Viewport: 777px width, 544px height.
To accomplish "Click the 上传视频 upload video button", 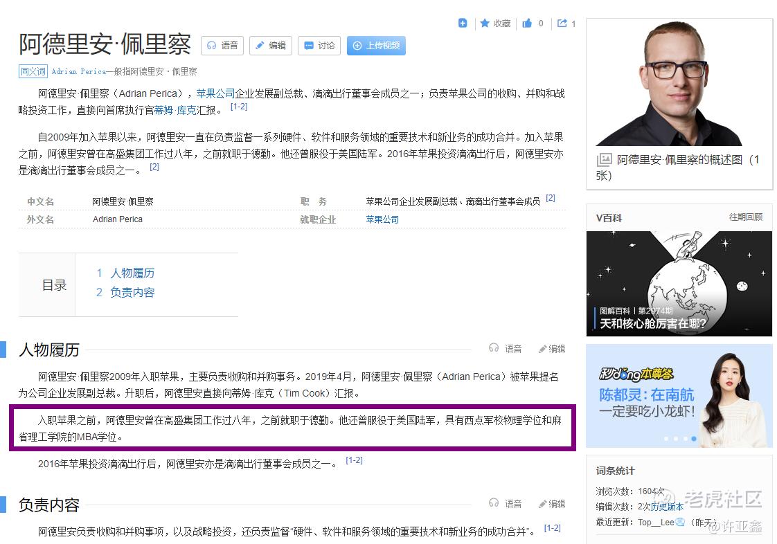I will coord(376,46).
